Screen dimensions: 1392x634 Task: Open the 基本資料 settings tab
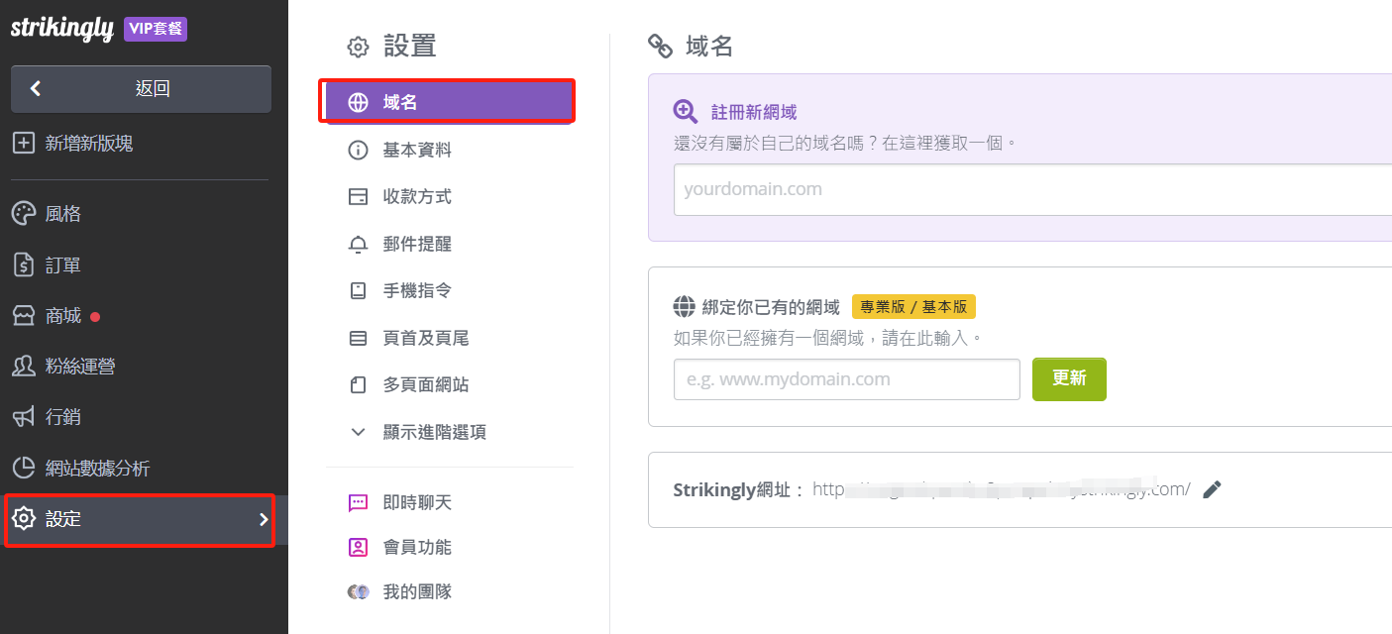point(417,151)
